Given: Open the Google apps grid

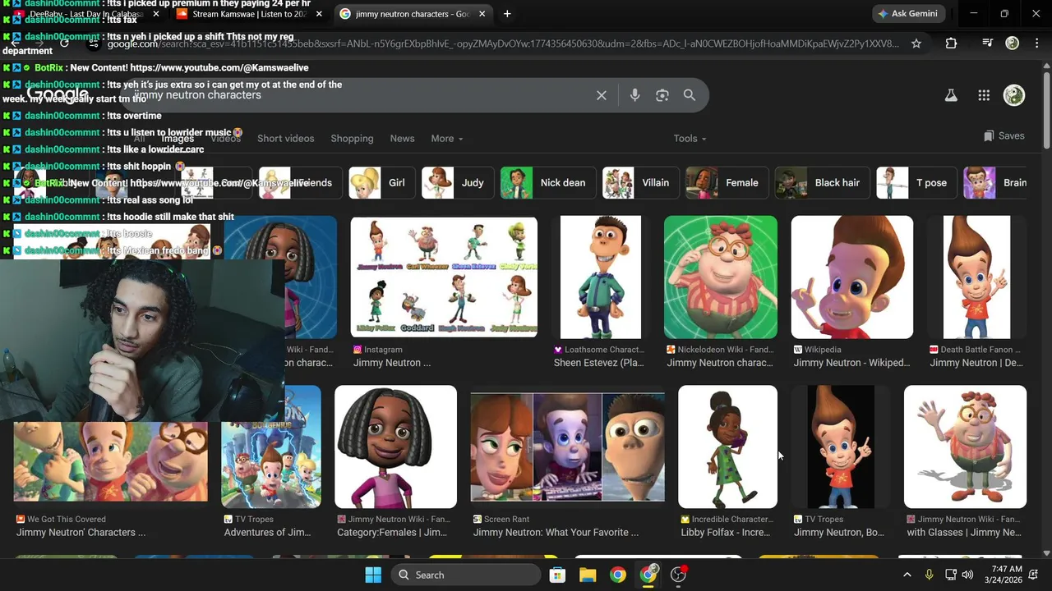Looking at the screenshot, I should coord(984,95).
